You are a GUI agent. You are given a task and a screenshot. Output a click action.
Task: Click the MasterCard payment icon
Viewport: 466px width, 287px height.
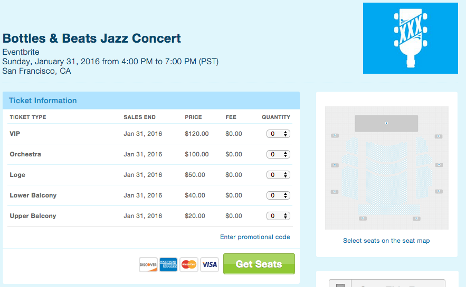(188, 264)
